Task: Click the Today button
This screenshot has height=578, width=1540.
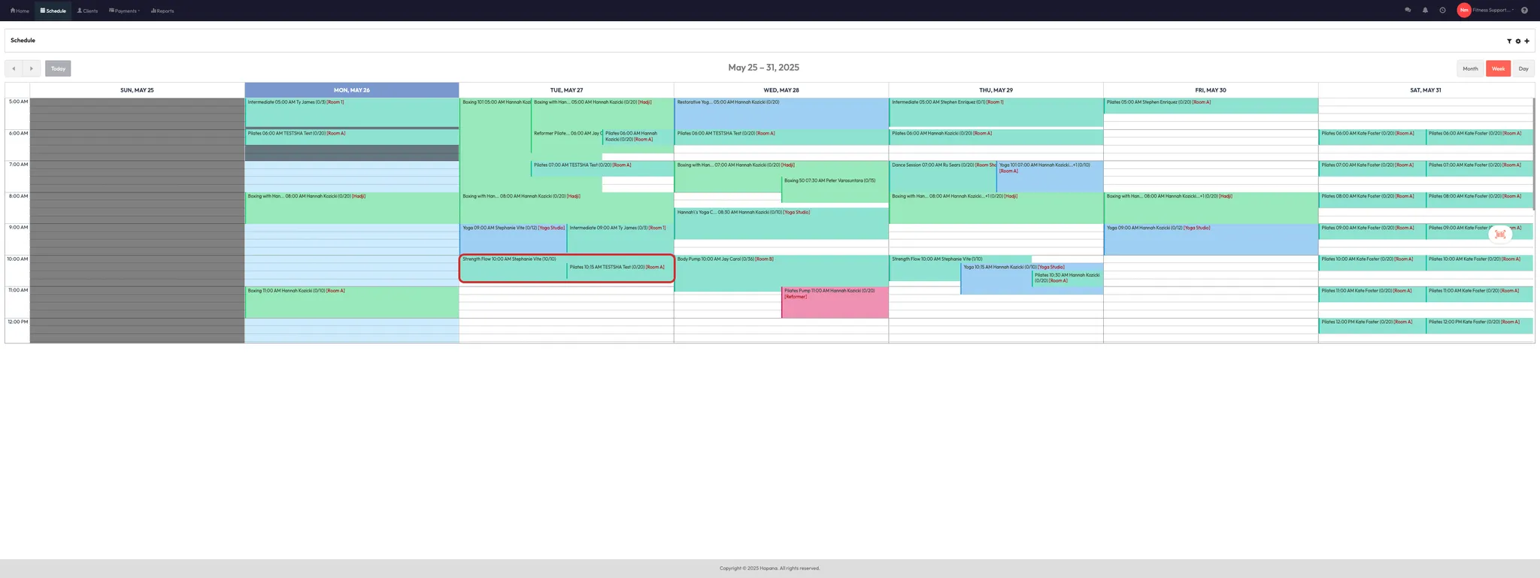Action: click(58, 68)
